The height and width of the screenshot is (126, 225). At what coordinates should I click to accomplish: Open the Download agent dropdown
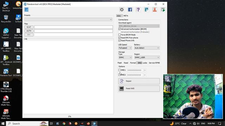(139, 26)
